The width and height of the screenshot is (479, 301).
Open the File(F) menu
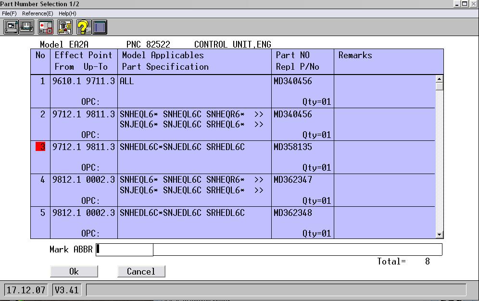(x=9, y=13)
